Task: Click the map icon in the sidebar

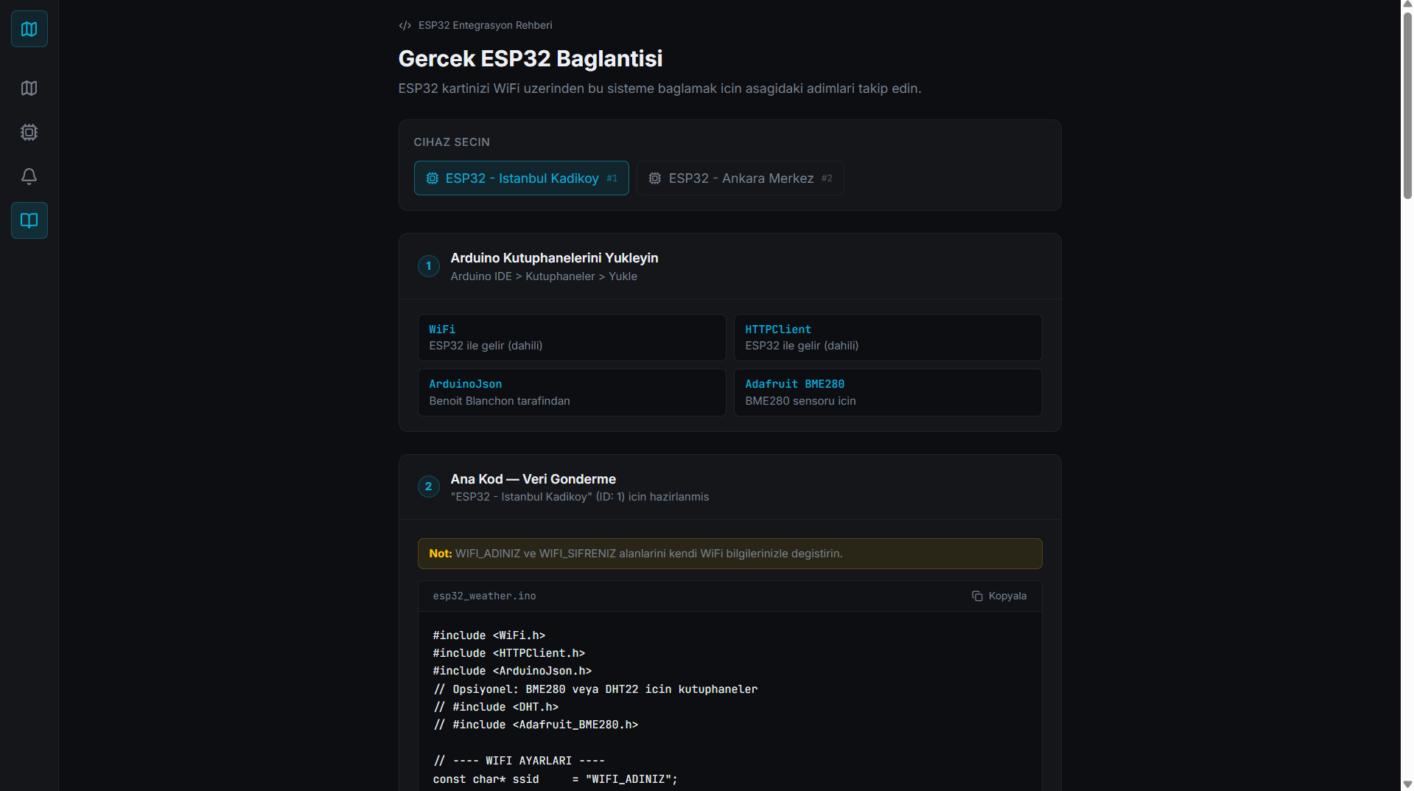Action: point(29,88)
